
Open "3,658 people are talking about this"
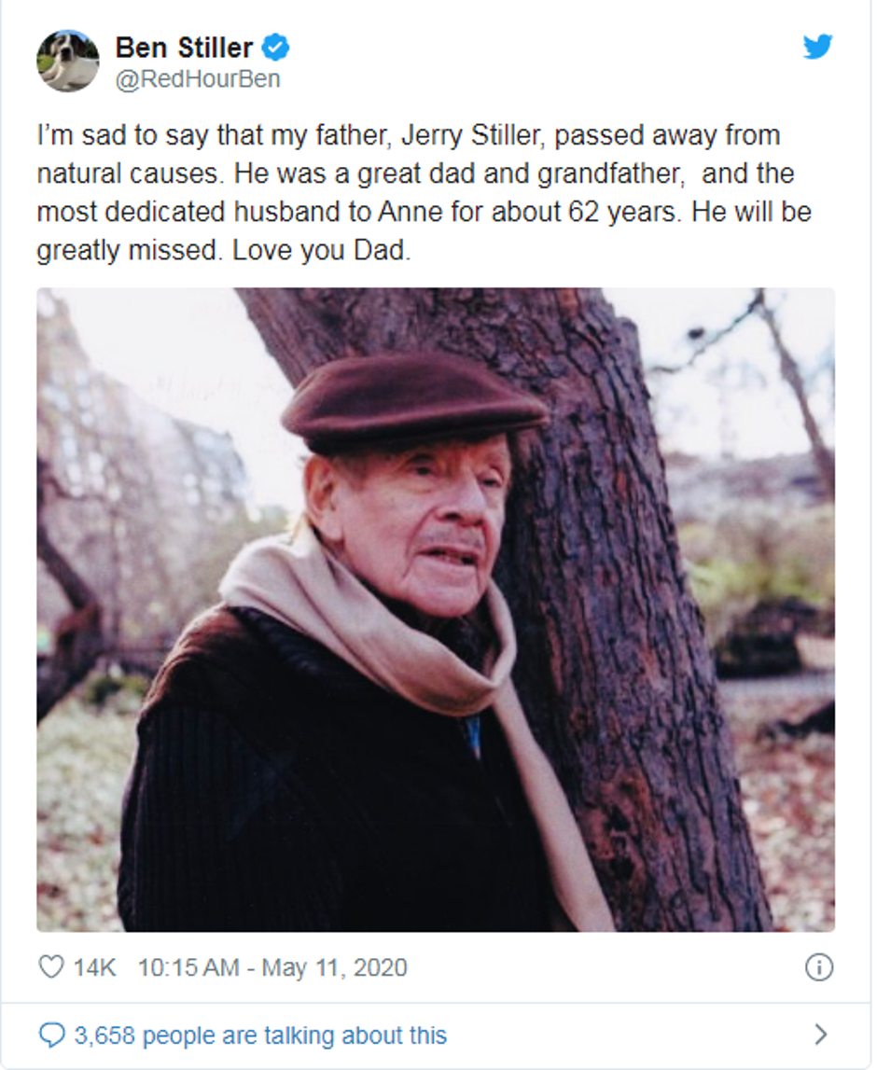click(x=260, y=1035)
